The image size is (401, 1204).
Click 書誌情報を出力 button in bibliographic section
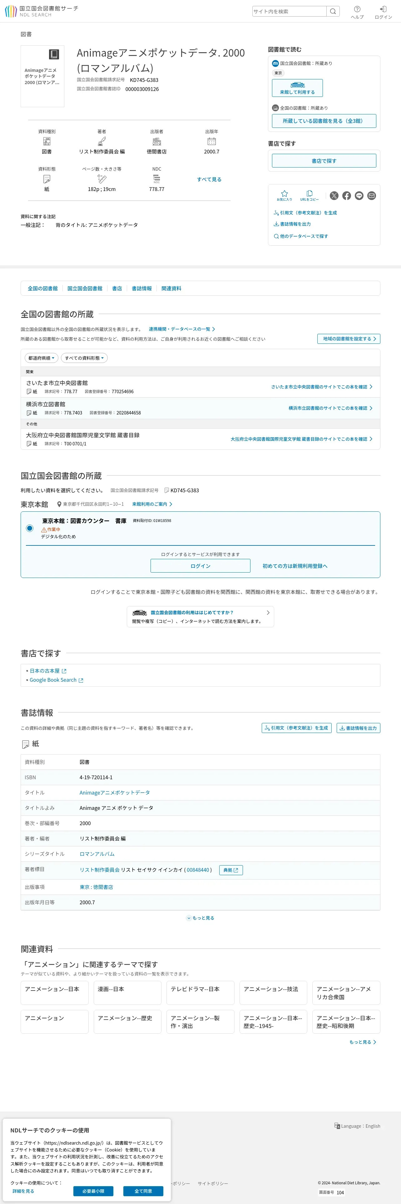(x=359, y=728)
